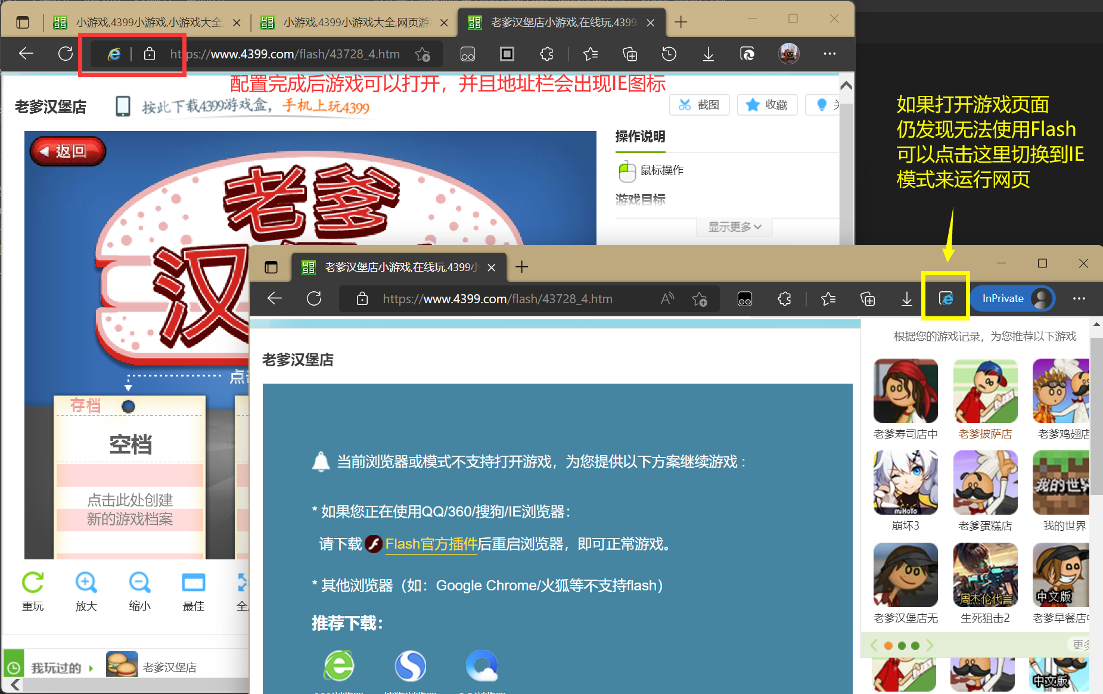Click scroll-left arrow at rear window bottom
This screenshot has height=694, width=1103.
click(15, 685)
